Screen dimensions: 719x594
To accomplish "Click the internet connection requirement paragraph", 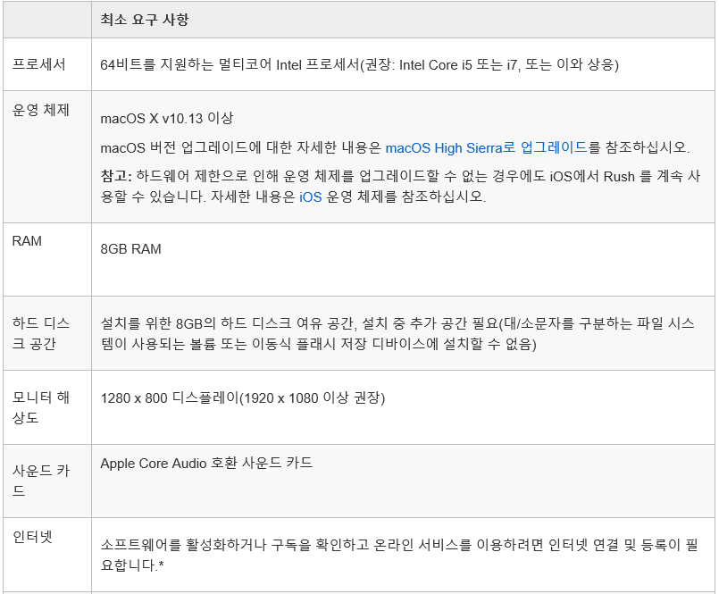I will click(399, 555).
